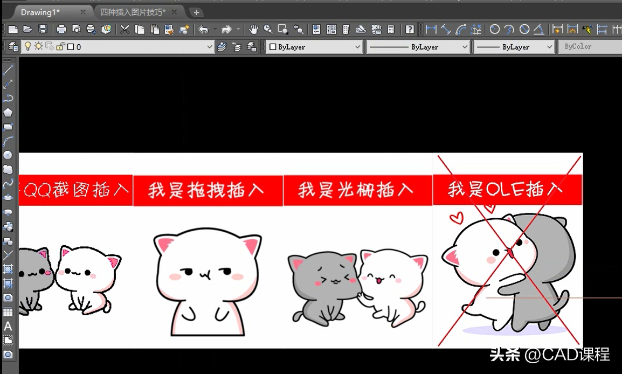Select Zoom Window tool
The height and width of the screenshot is (374, 622).
[x=283, y=29]
